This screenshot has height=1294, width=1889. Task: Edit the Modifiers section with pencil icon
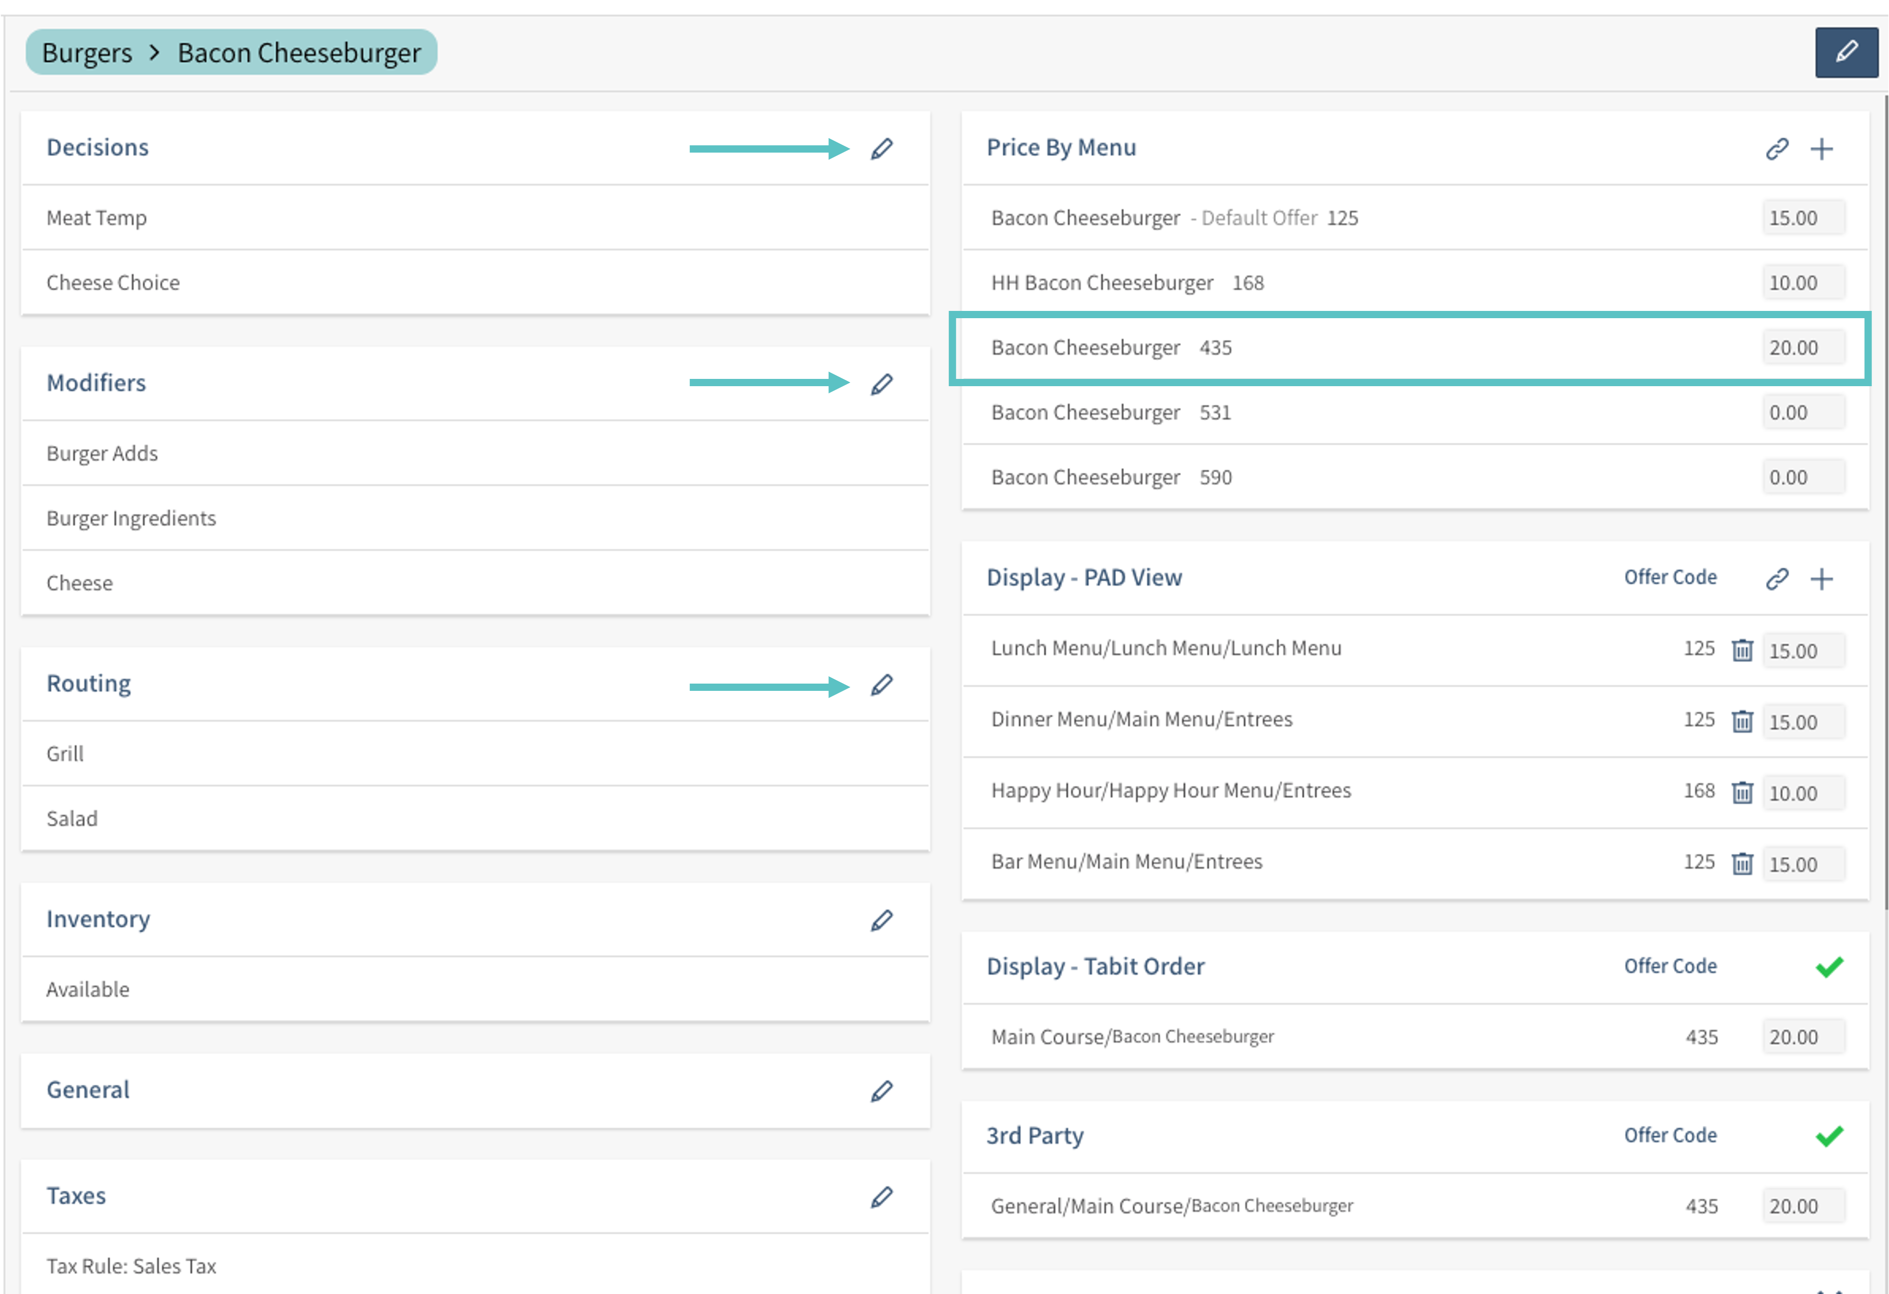[882, 384]
